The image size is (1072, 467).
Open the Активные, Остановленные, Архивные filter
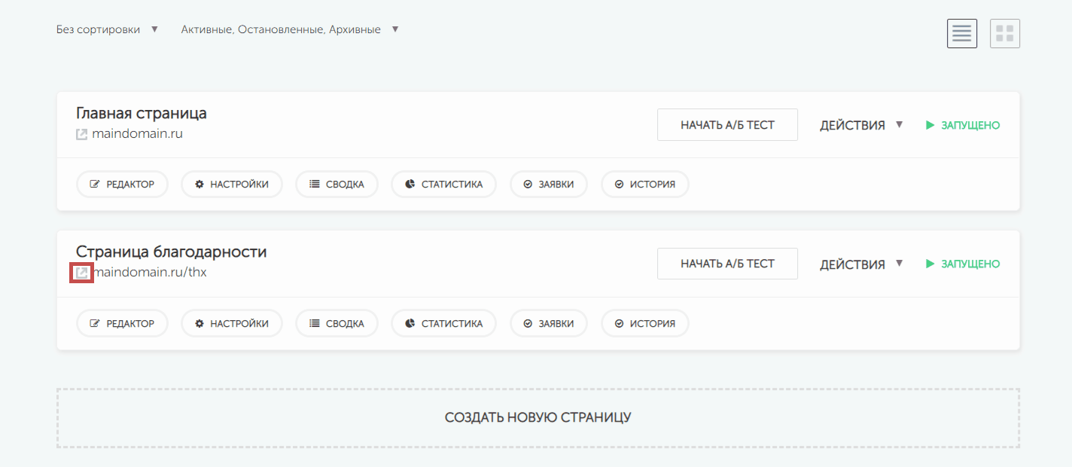pos(289,29)
